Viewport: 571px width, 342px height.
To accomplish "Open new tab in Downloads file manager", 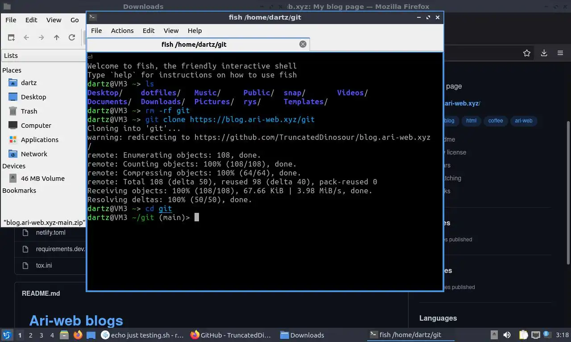I will (11, 37).
